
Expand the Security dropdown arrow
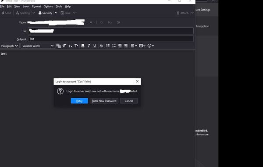tap(56, 13)
